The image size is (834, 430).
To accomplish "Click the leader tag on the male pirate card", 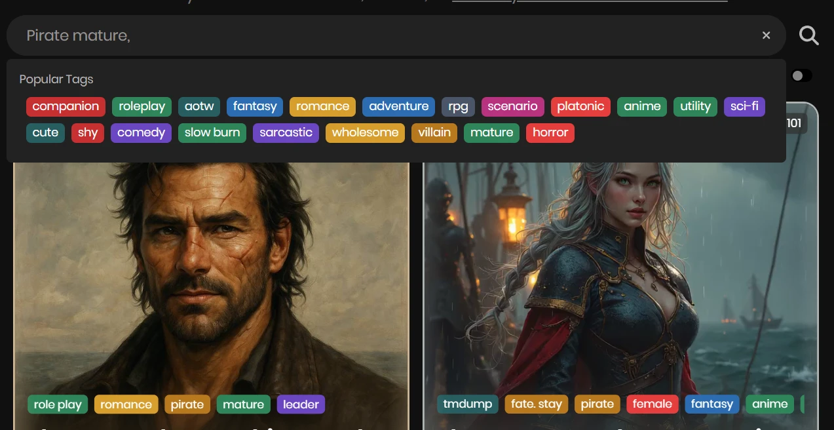I will [x=301, y=404].
